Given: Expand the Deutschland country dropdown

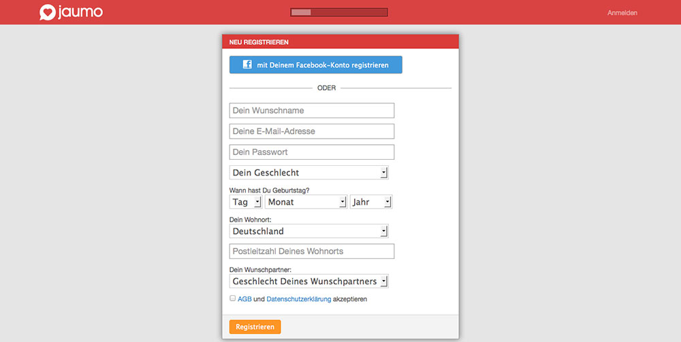Looking at the screenshot, I should [309, 231].
